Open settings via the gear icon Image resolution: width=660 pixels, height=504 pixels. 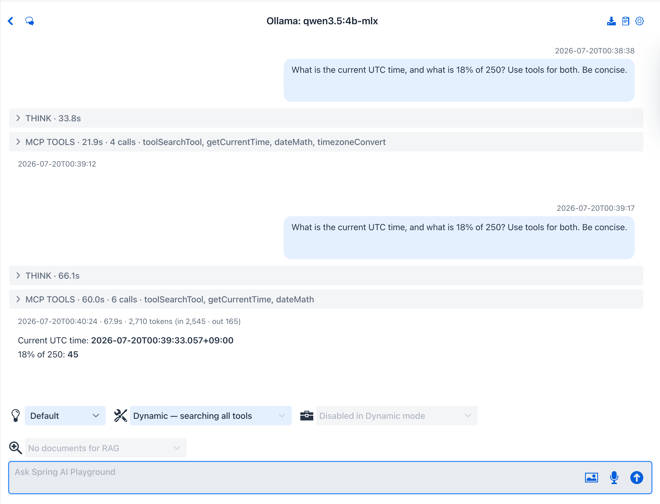(640, 21)
